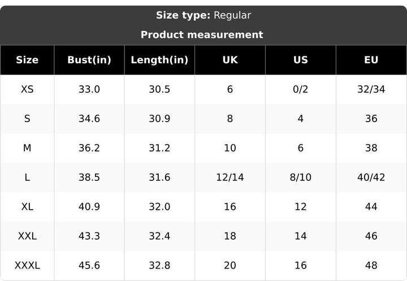Click the US size 8/10 cell
Screen dimensions: 407x281
pyautogui.click(x=301, y=178)
